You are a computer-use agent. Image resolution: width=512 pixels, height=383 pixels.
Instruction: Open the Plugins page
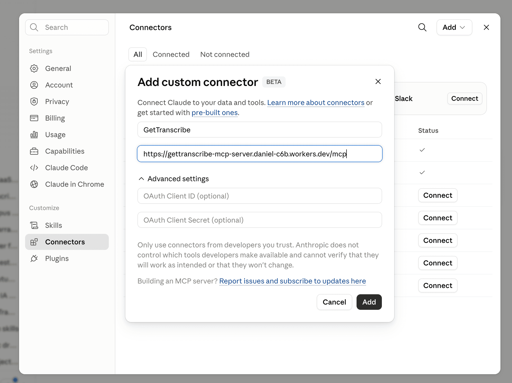(67, 258)
